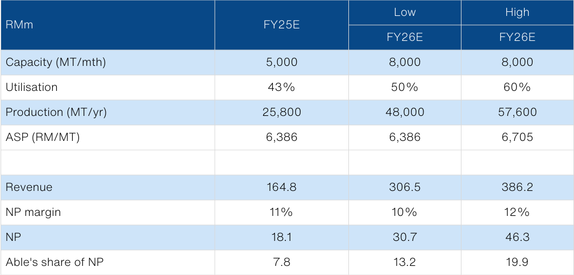Click the 43% utilisation cell
Viewport: 574px width, 275px height.
point(281,88)
